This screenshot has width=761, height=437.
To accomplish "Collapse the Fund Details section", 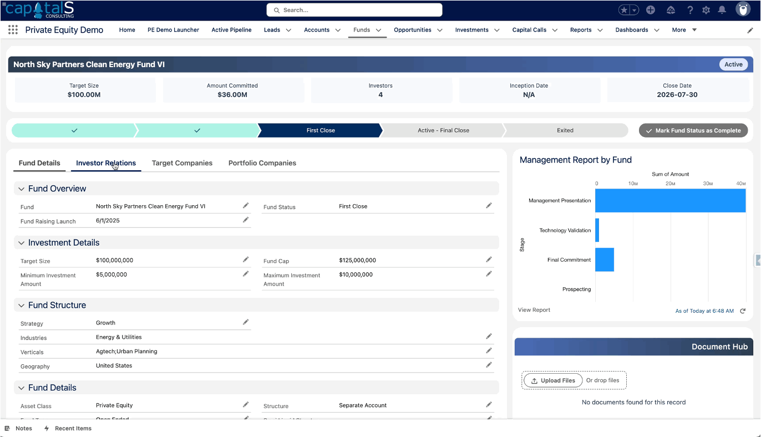I will point(22,388).
